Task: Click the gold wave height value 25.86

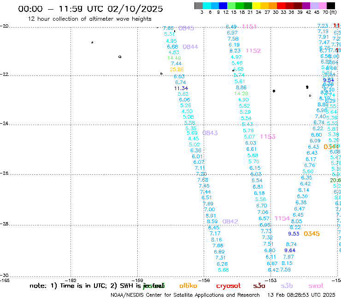Action: (x=176, y=70)
